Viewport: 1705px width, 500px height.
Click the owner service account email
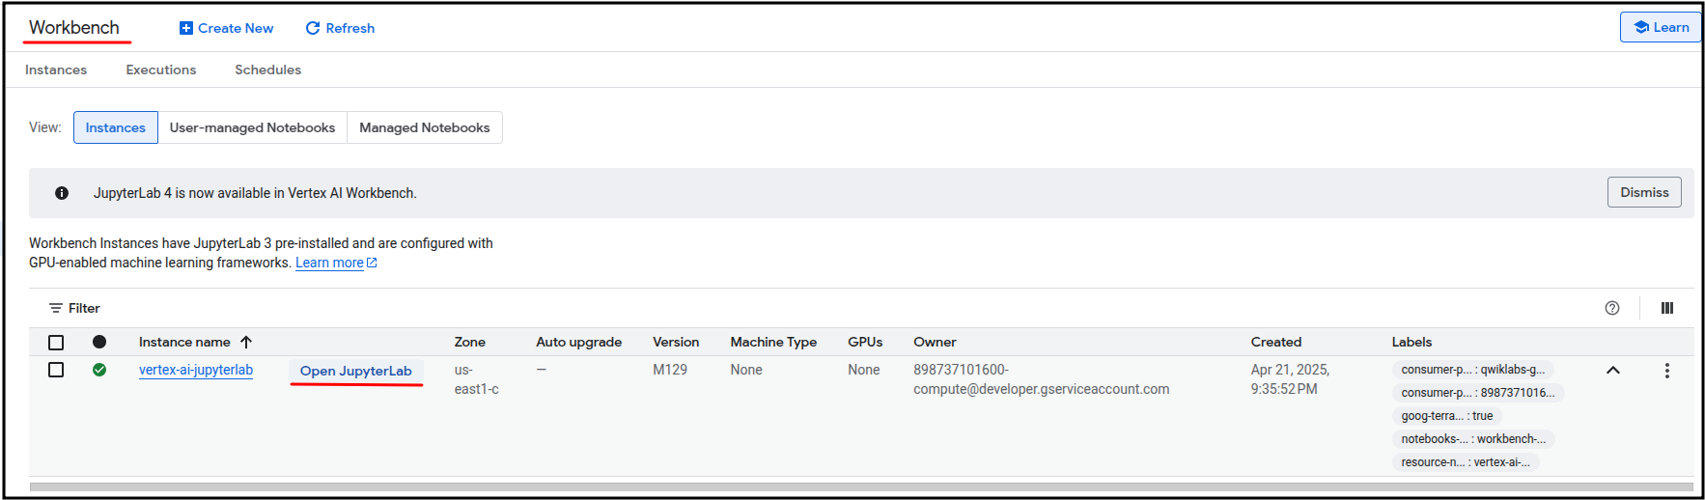coord(1042,379)
